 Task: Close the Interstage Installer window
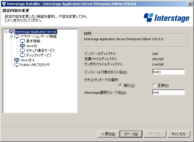coord(190,4)
